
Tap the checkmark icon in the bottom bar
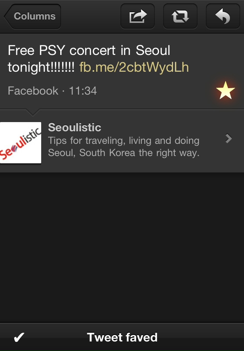tap(19, 337)
